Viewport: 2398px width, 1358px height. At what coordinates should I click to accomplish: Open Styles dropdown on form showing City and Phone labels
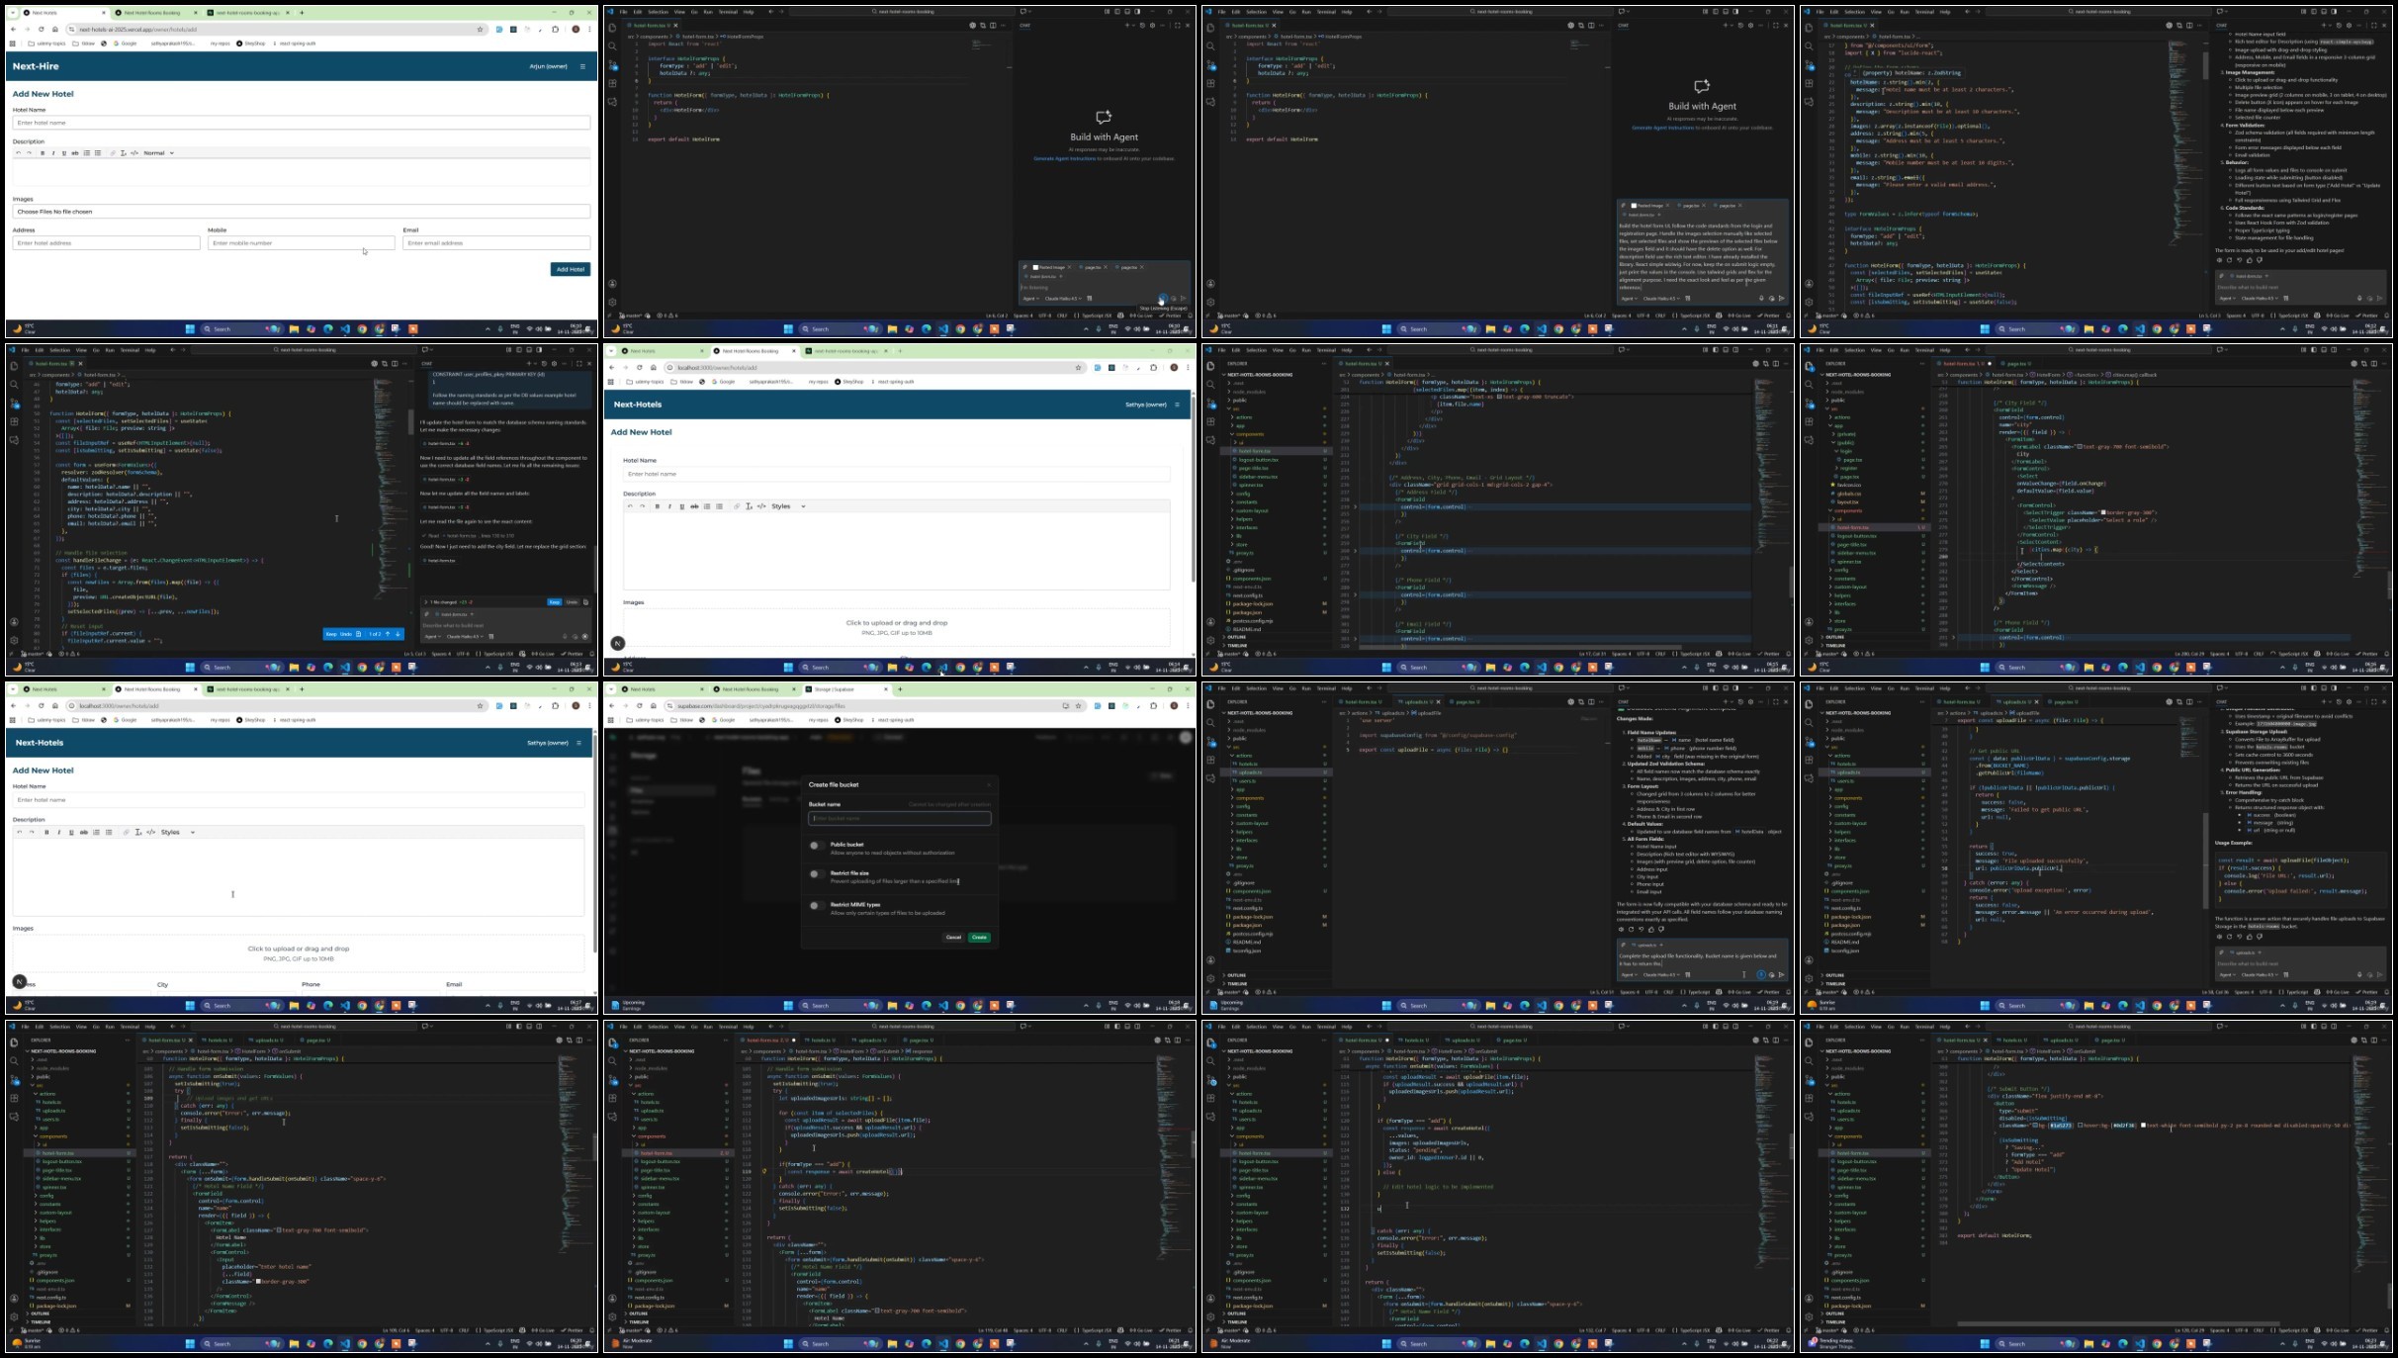[179, 832]
